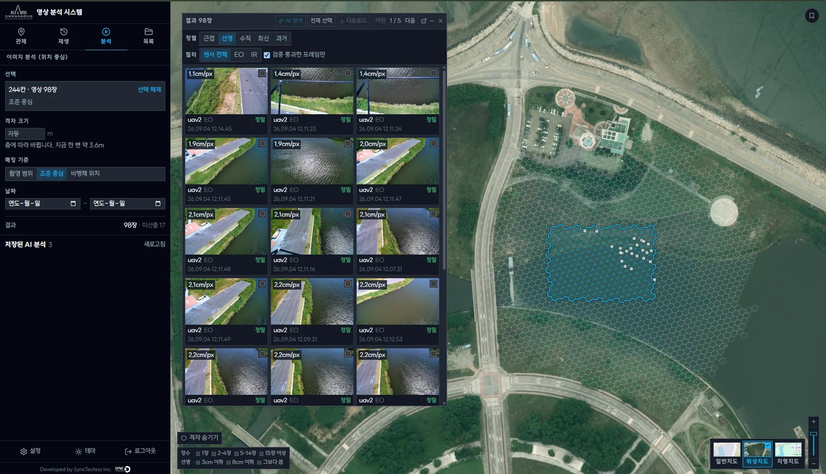
Task: Filter results by IR sensor
Action: 254,55
